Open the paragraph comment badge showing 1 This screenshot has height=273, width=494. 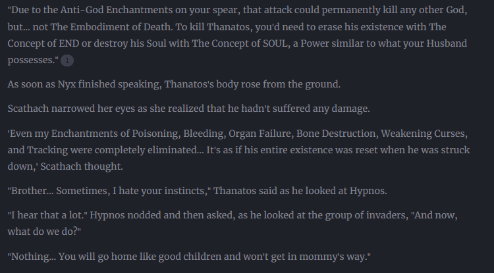coord(67,61)
